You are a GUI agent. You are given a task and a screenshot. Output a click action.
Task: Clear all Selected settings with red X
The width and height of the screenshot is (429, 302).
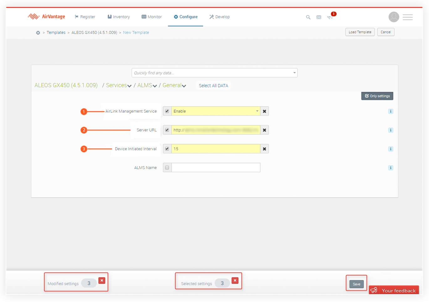pyautogui.click(x=235, y=280)
